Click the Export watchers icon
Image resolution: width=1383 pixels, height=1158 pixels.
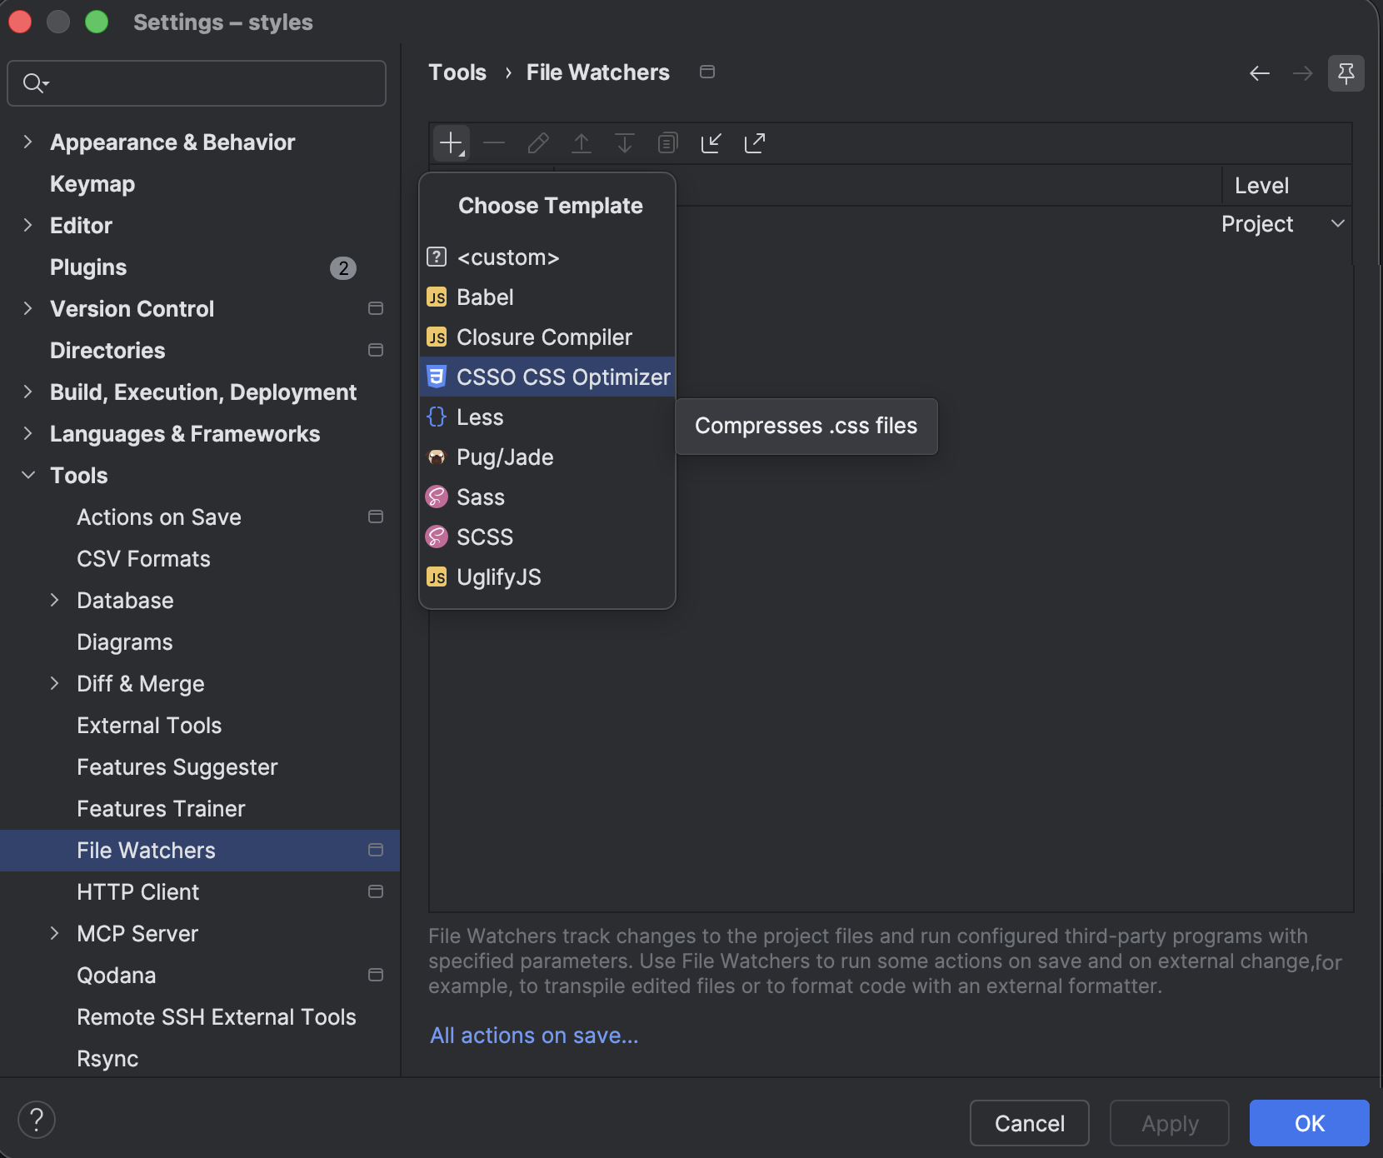(x=754, y=143)
